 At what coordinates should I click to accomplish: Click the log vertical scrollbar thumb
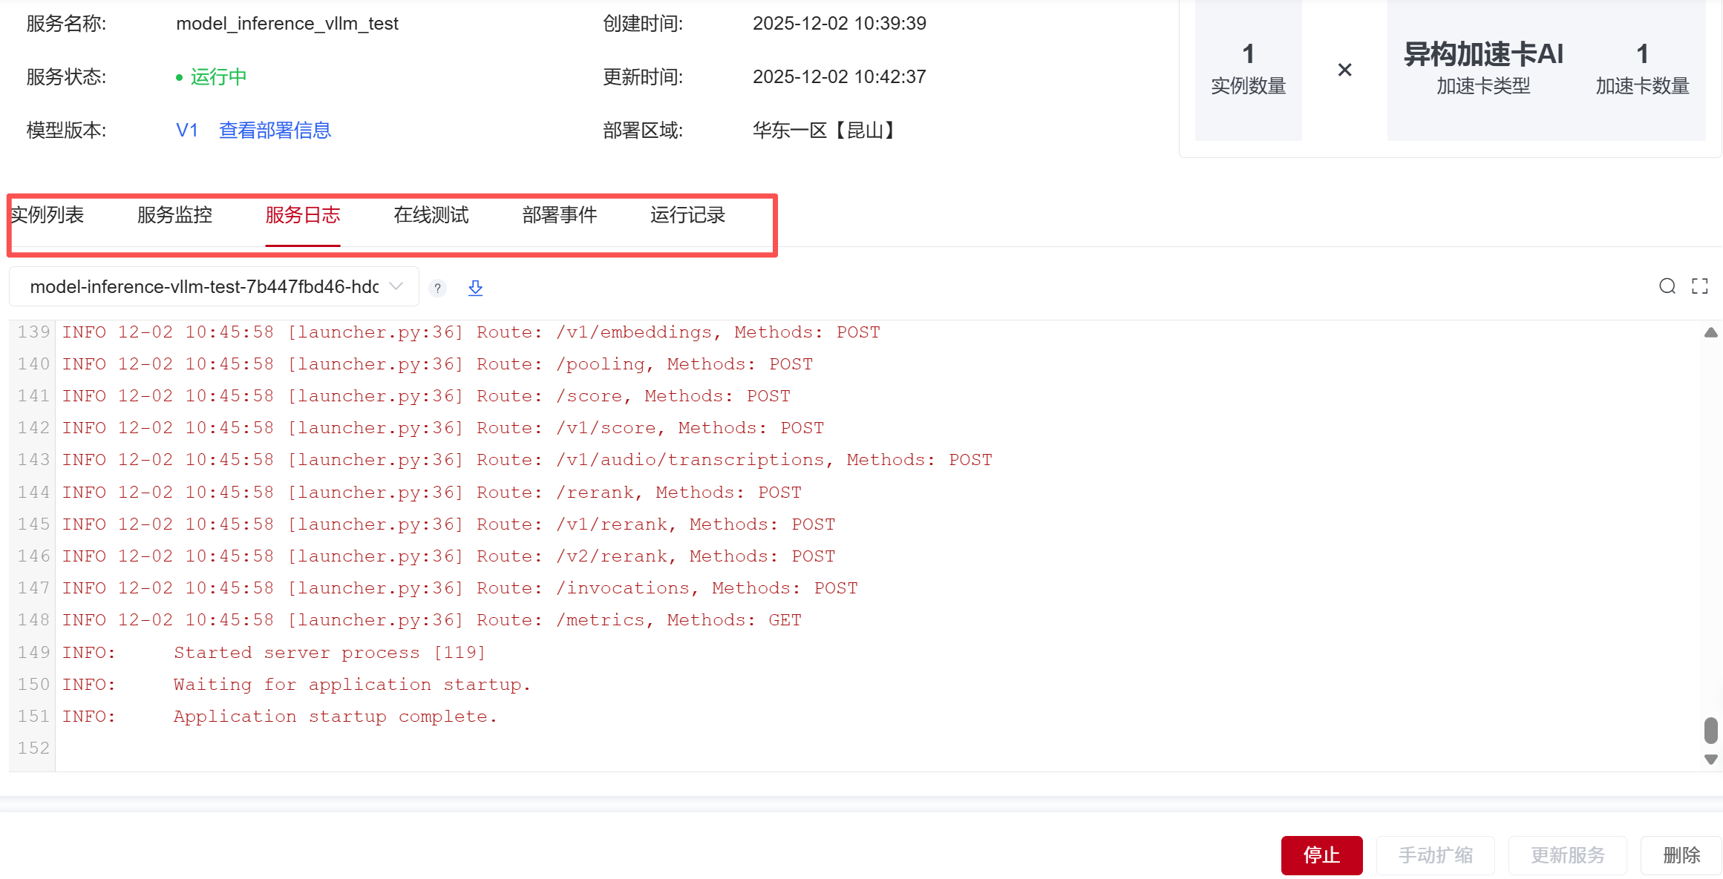click(1710, 730)
